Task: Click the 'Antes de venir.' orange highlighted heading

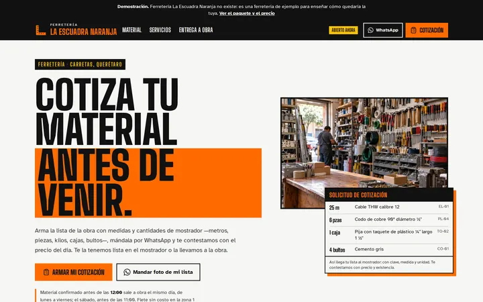Action: (x=148, y=183)
